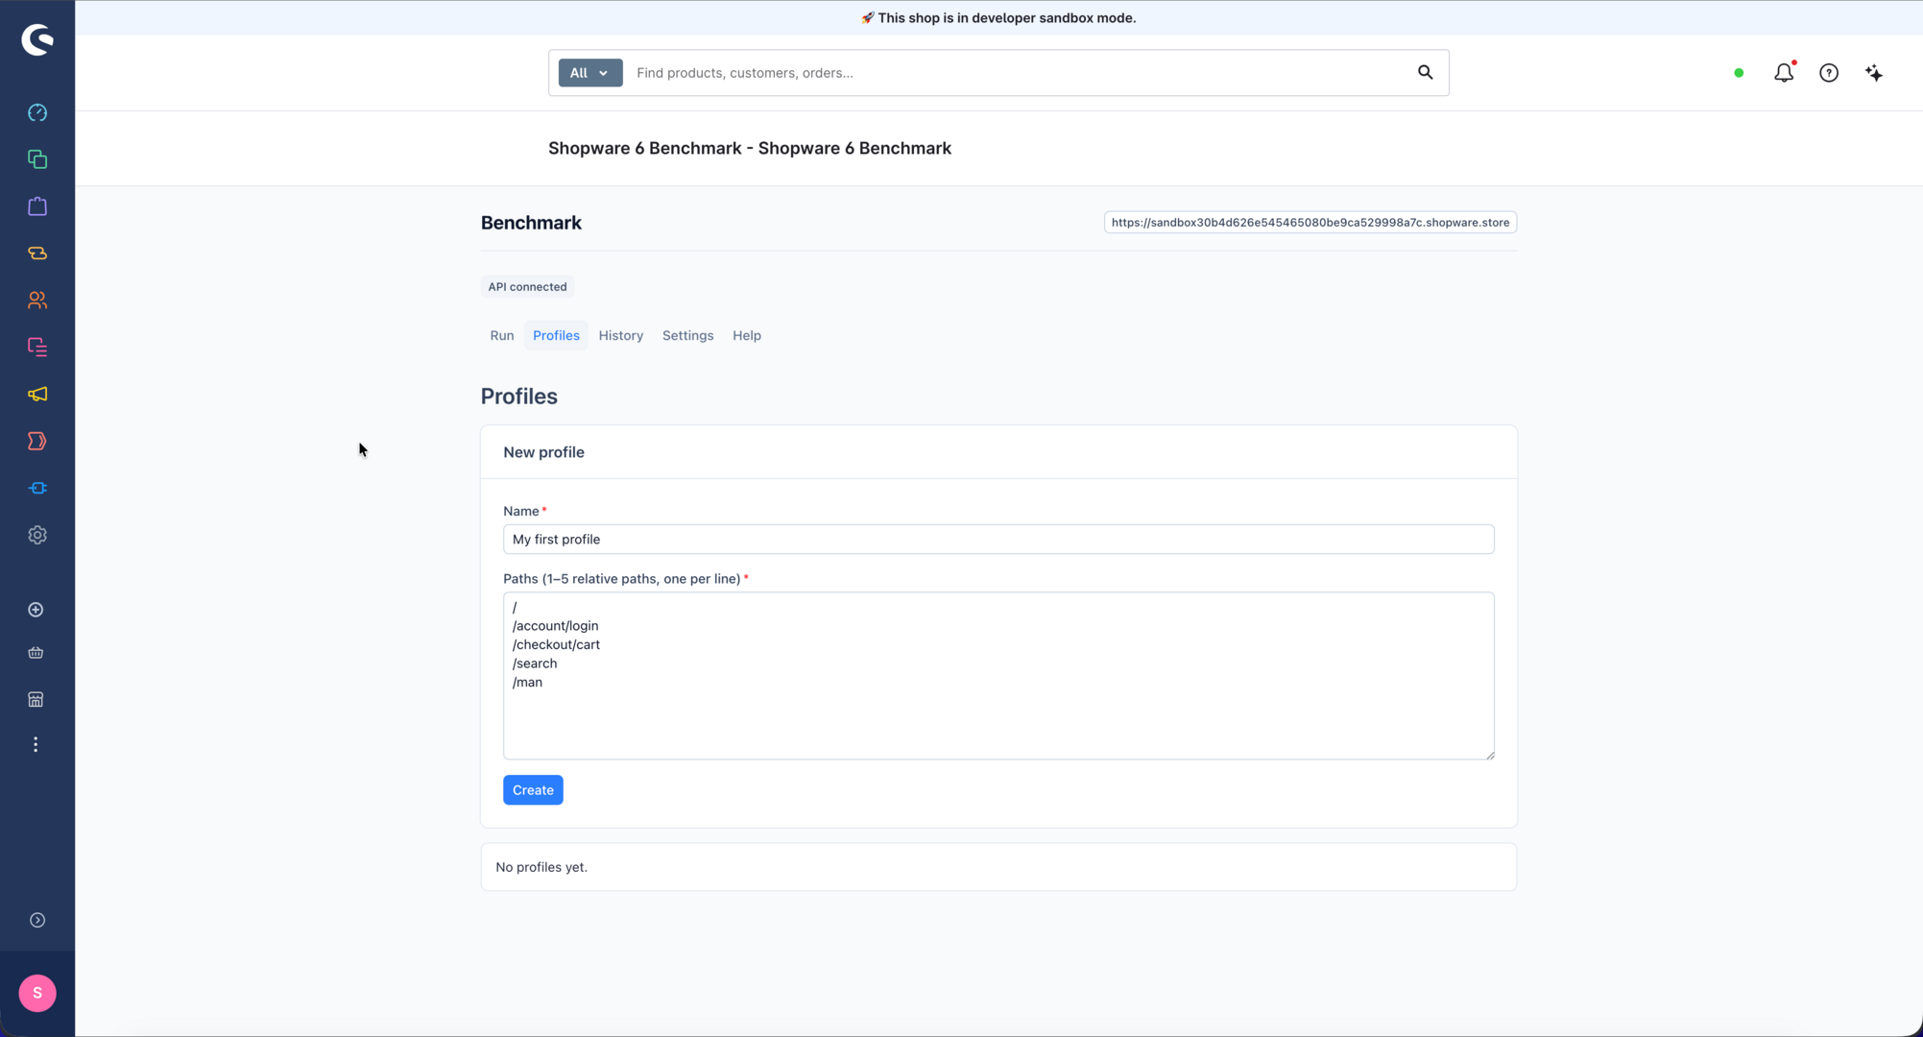Viewport: 1923px width, 1037px height.
Task: Open Extensions via the blue plug icon
Action: coord(37,489)
